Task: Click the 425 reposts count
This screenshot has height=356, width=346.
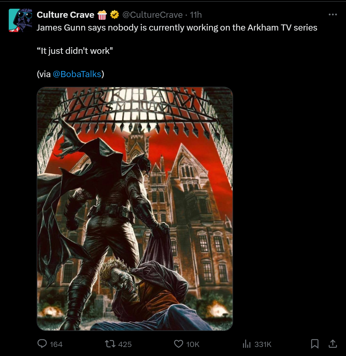Action: [125, 344]
